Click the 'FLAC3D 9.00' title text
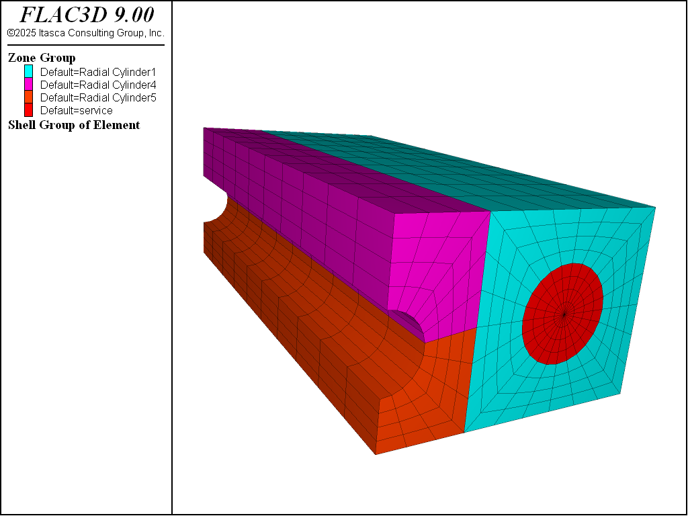The image size is (688, 516). tap(87, 15)
